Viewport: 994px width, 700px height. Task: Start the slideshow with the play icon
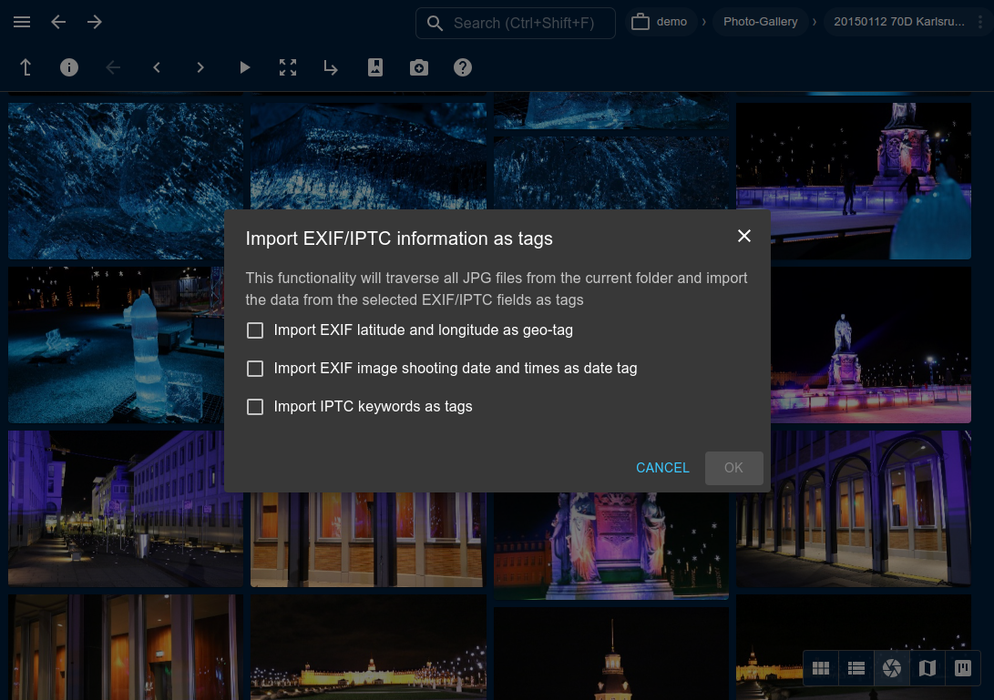tap(244, 67)
